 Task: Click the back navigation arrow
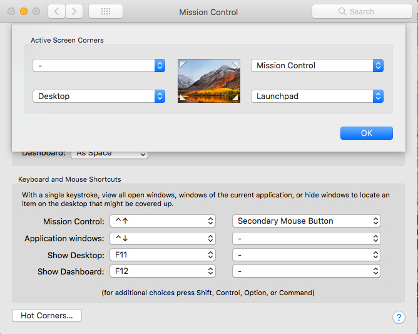56,11
